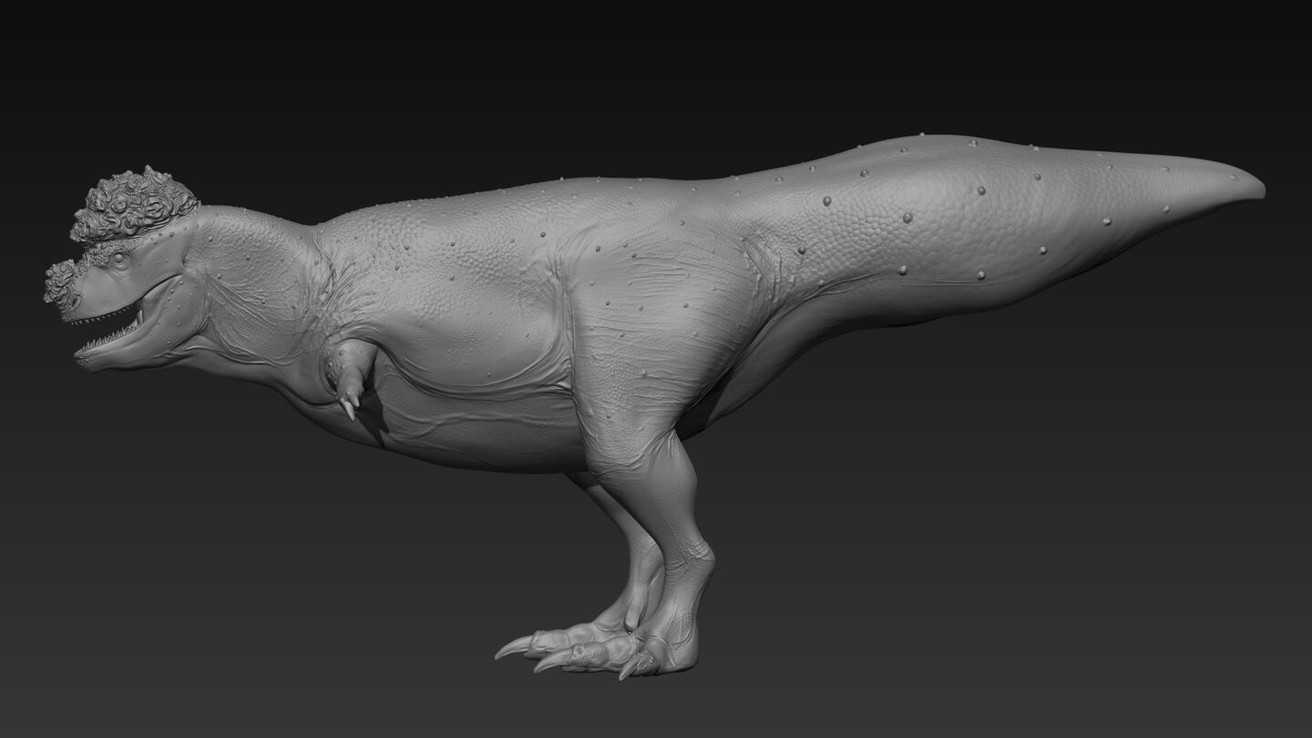Click the dinosaur's eye

point(119,260)
